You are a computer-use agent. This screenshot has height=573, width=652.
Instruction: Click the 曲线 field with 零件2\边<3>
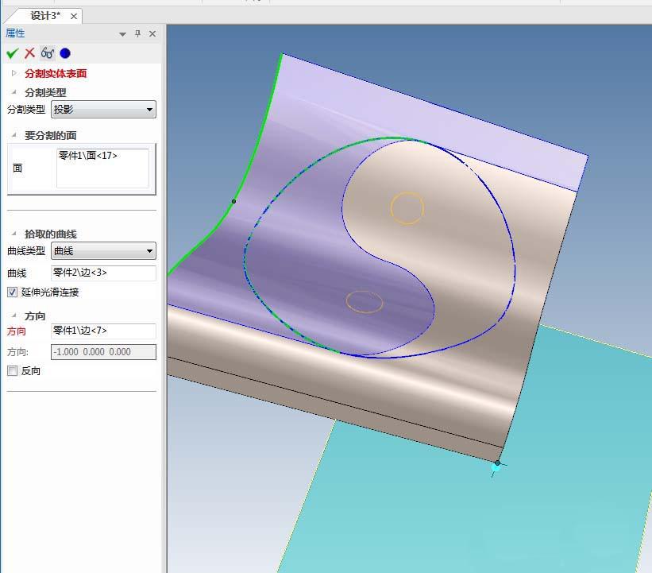[x=103, y=273]
